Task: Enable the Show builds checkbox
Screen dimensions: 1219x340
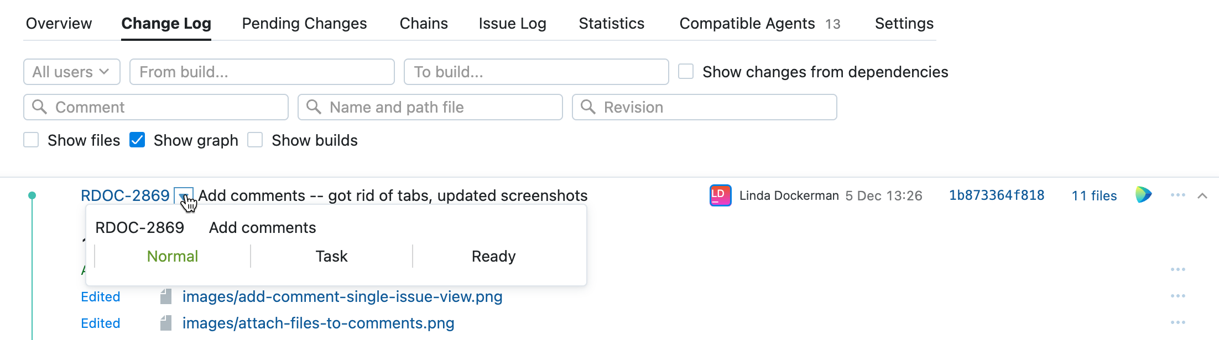Action: pos(255,140)
